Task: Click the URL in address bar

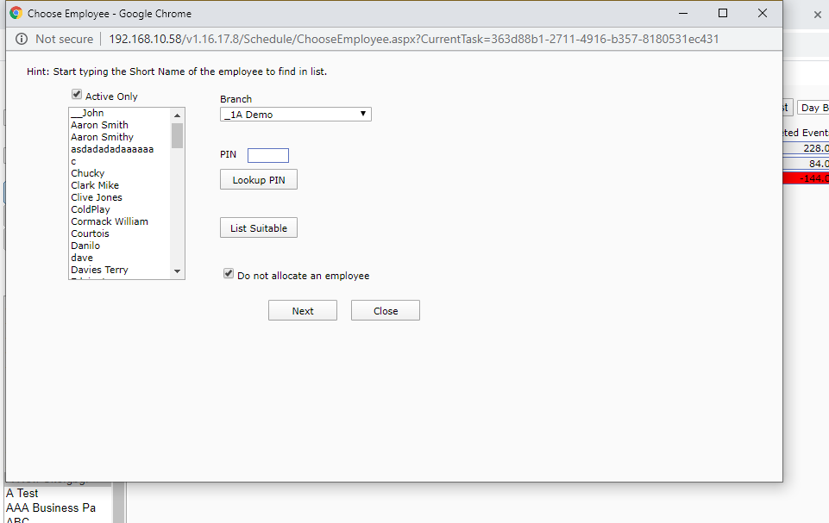Action: coord(413,39)
